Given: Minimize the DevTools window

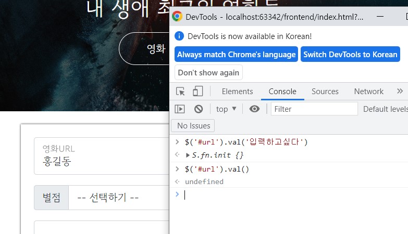Looking at the screenshot, I should [380, 16].
